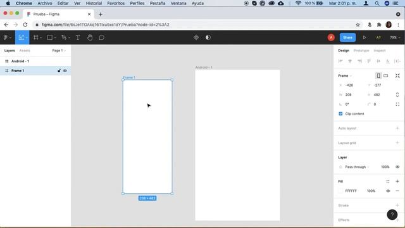Expand Pen tool options arrow
405x228 pixels.
tap(69, 38)
